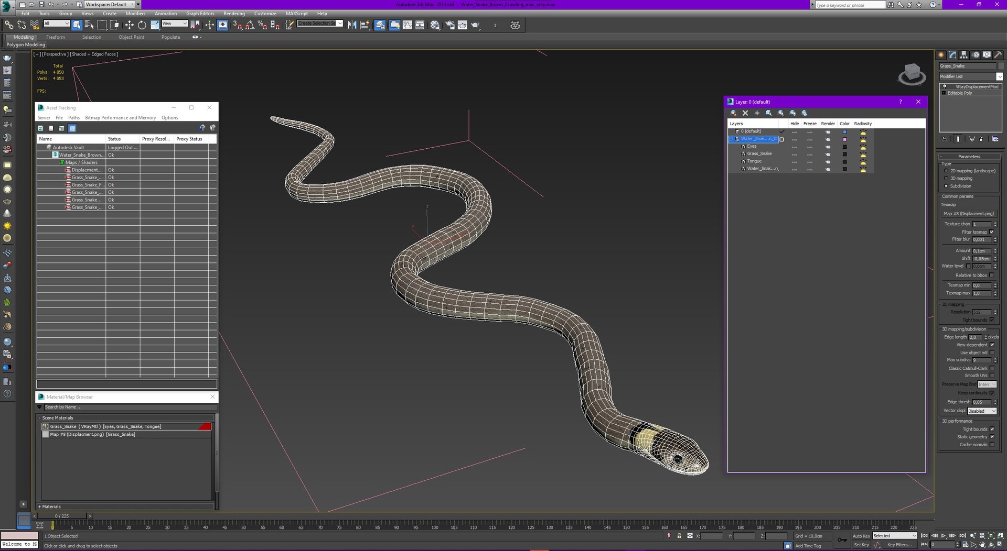Open the Modifier List dropdown

coord(971,76)
